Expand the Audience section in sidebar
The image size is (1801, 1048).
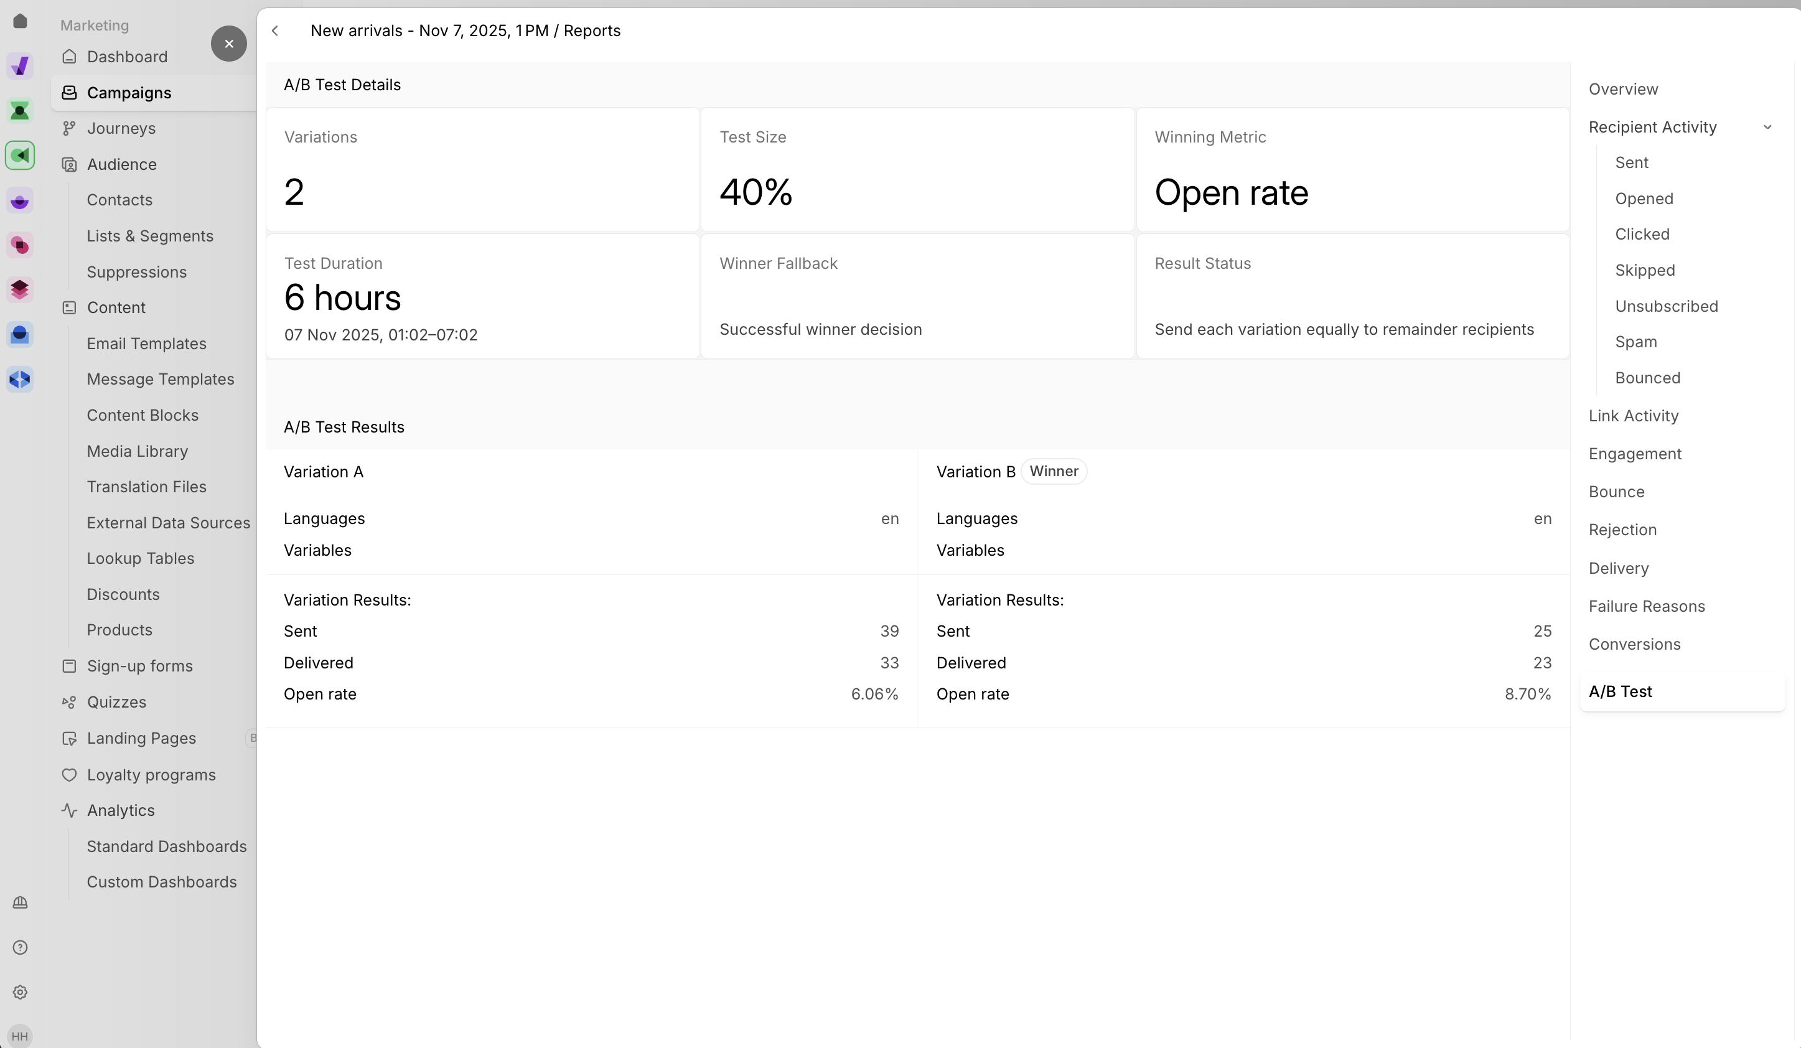coord(121,164)
